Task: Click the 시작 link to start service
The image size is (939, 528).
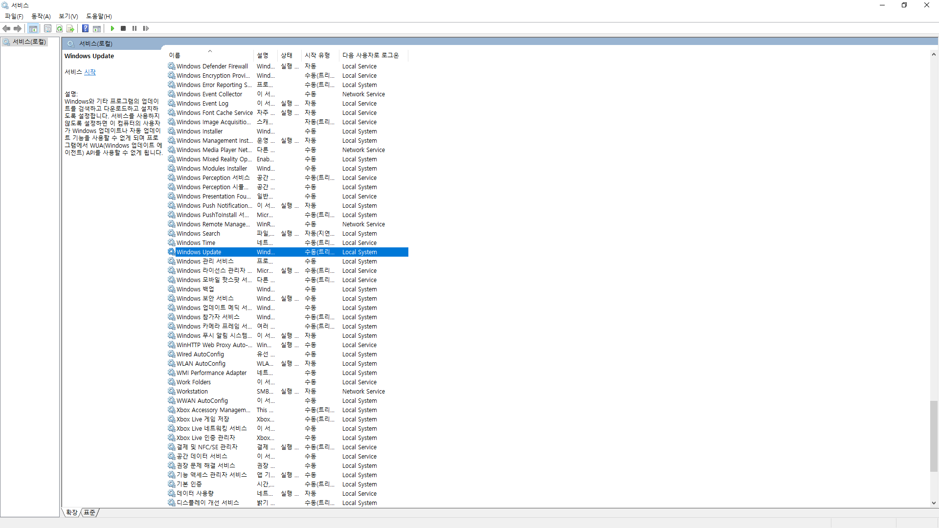Action: click(x=90, y=72)
